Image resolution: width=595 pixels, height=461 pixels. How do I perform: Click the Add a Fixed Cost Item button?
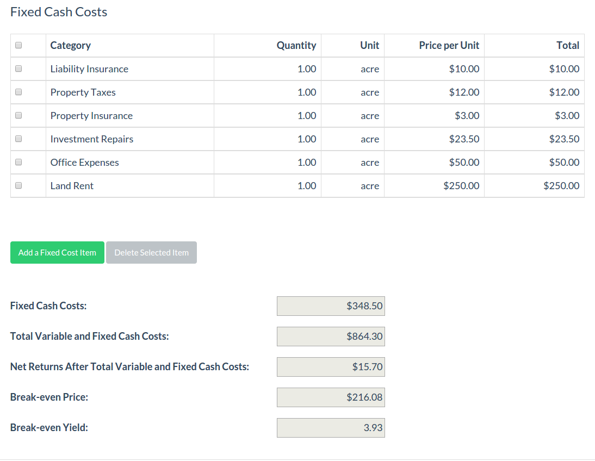(57, 253)
